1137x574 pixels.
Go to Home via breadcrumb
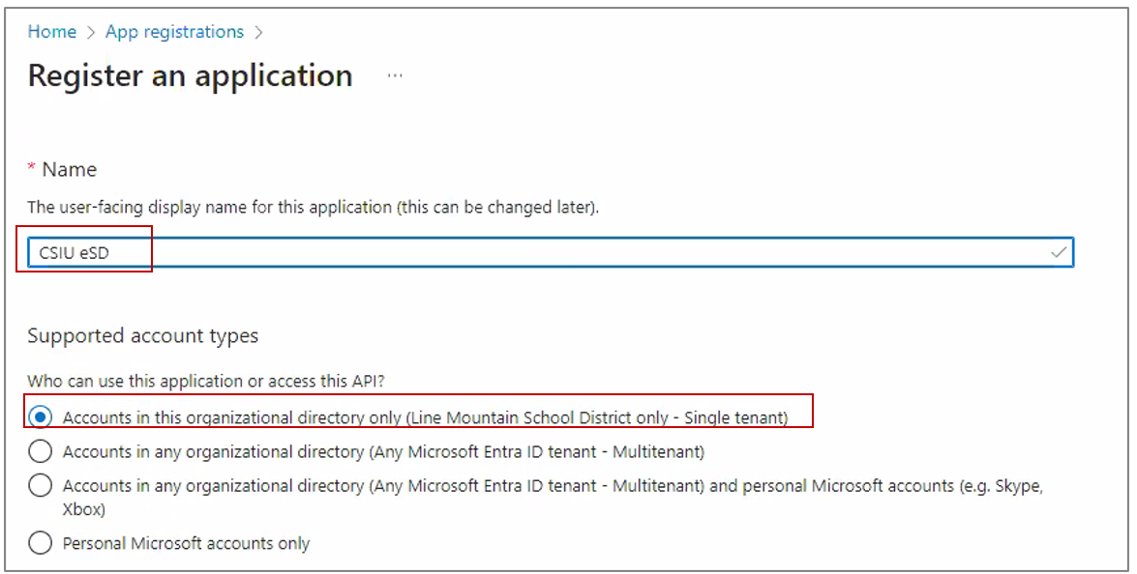point(52,32)
